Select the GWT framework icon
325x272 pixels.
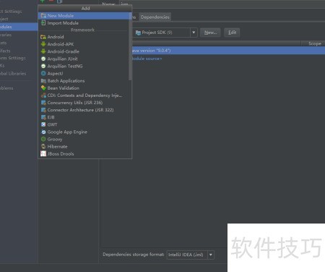43,124
